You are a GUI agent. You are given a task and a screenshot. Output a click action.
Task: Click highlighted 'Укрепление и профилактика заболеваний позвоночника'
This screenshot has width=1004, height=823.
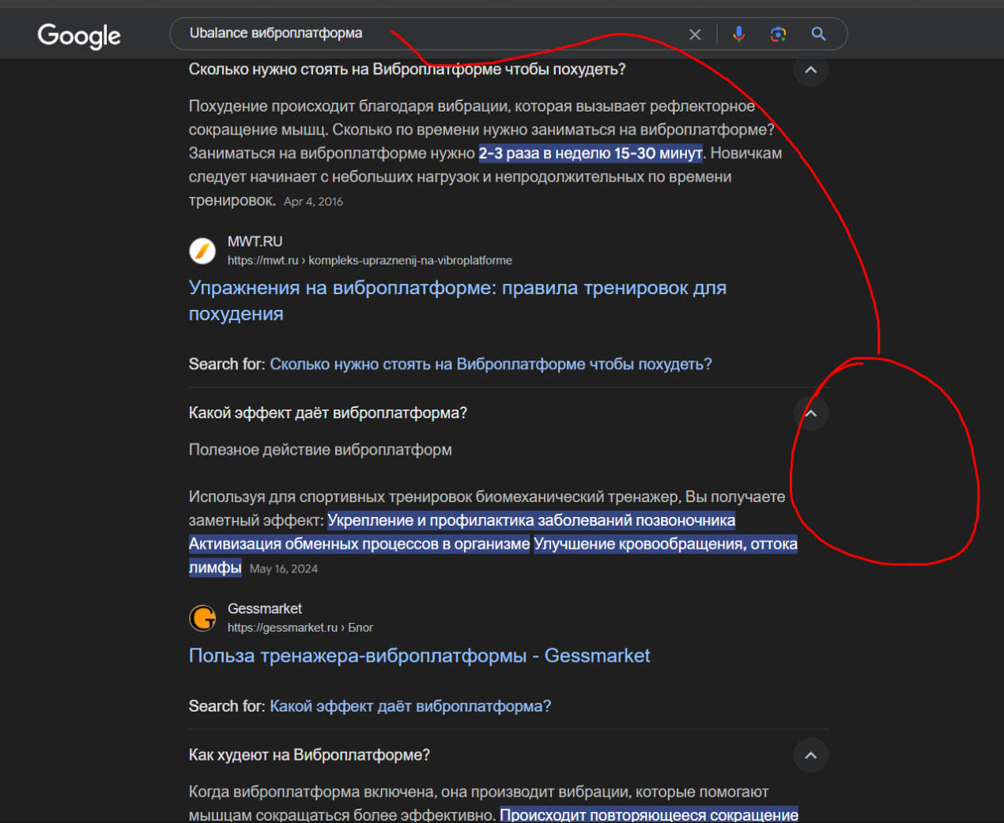pyautogui.click(x=531, y=520)
